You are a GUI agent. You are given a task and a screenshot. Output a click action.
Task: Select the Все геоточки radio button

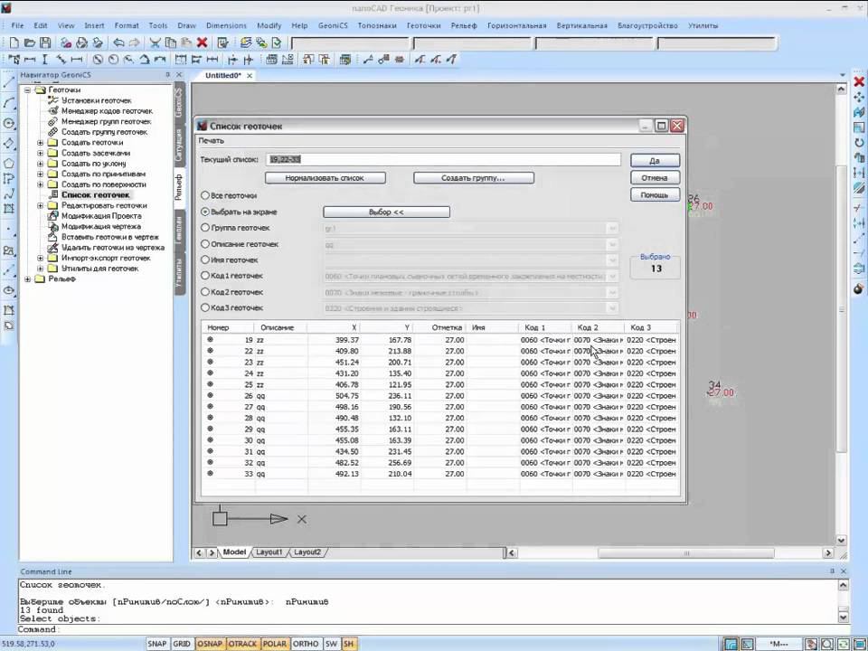205,195
